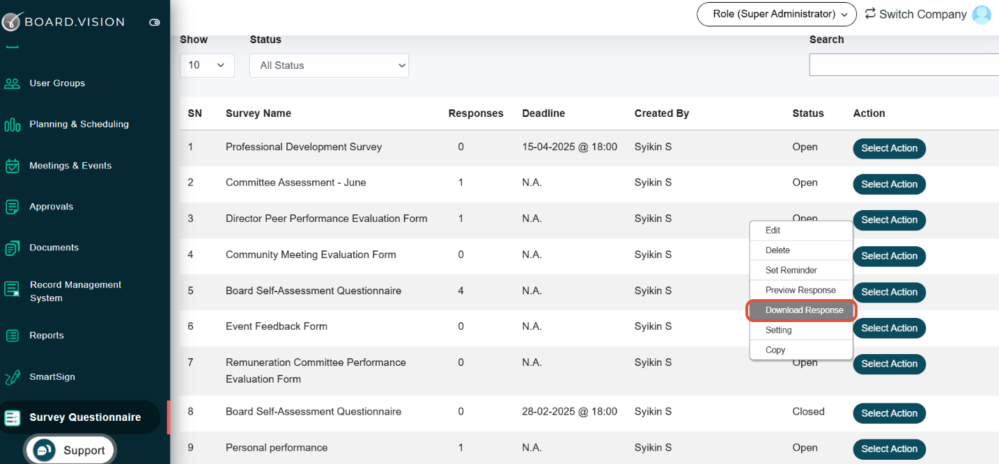Toggle the sidebar collapse switch

pos(155,22)
